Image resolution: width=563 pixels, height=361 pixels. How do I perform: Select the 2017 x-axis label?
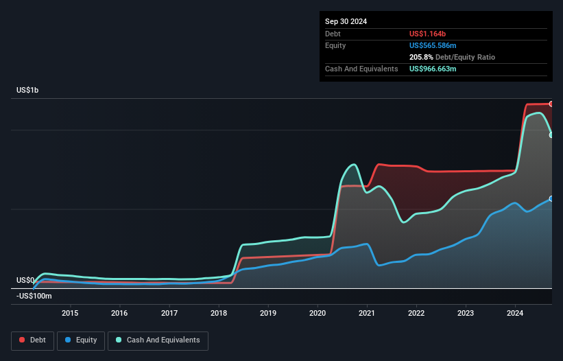(x=169, y=313)
